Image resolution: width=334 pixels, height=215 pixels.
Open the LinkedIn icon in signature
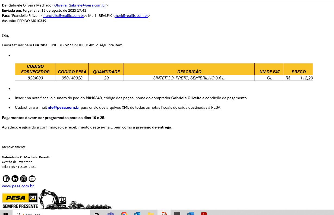(x=15, y=179)
